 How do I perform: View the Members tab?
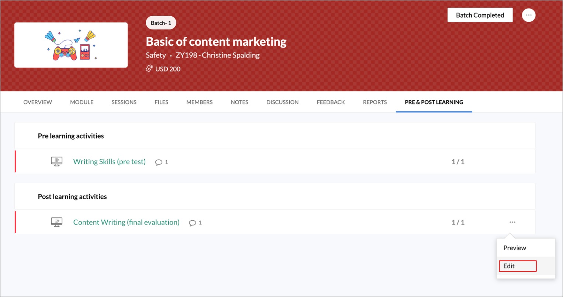click(x=199, y=102)
